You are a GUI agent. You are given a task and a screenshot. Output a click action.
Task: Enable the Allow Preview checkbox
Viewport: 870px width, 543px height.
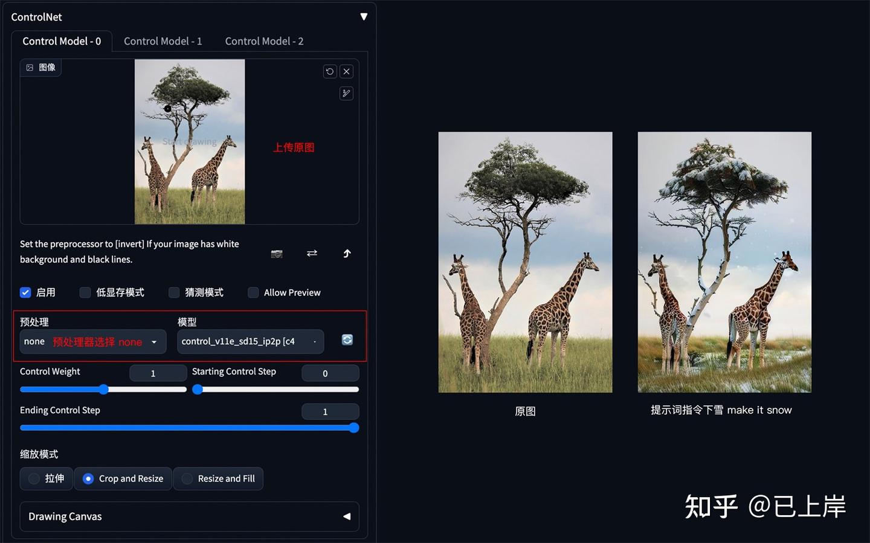(x=253, y=292)
